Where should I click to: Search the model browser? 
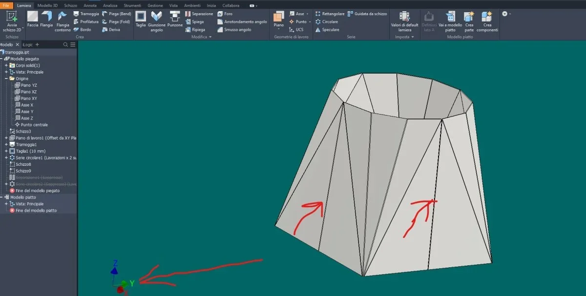(66, 44)
